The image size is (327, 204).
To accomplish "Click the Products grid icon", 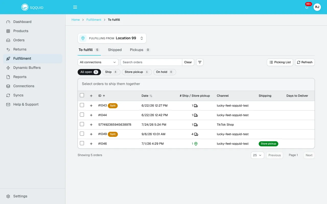I will (x=8, y=31).
